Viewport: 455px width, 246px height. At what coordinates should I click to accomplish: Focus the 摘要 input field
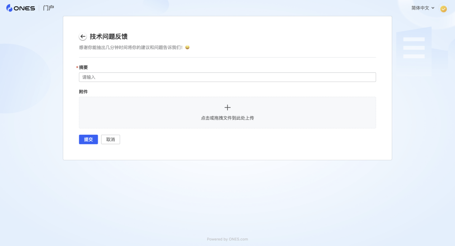[227, 77]
